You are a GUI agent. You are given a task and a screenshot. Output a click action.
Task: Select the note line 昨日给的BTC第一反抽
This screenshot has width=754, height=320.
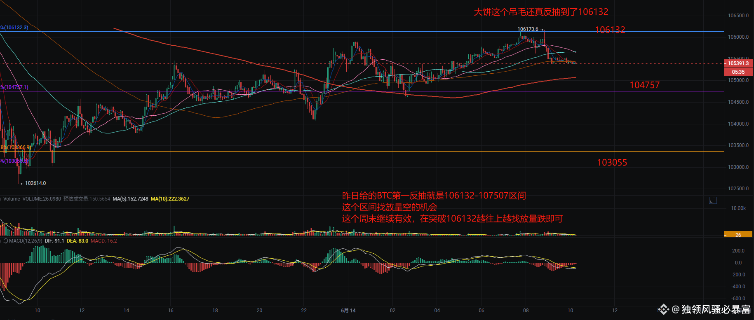click(x=434, y=196)
